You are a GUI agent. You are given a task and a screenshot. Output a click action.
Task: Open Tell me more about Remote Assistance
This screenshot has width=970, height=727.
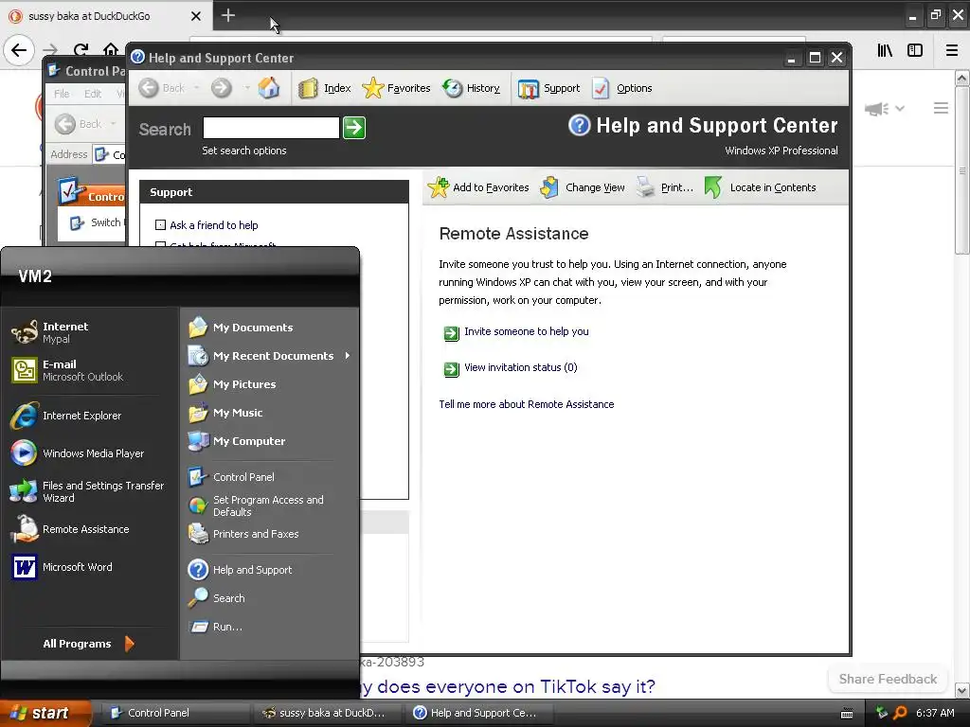[x=527, y=404]
